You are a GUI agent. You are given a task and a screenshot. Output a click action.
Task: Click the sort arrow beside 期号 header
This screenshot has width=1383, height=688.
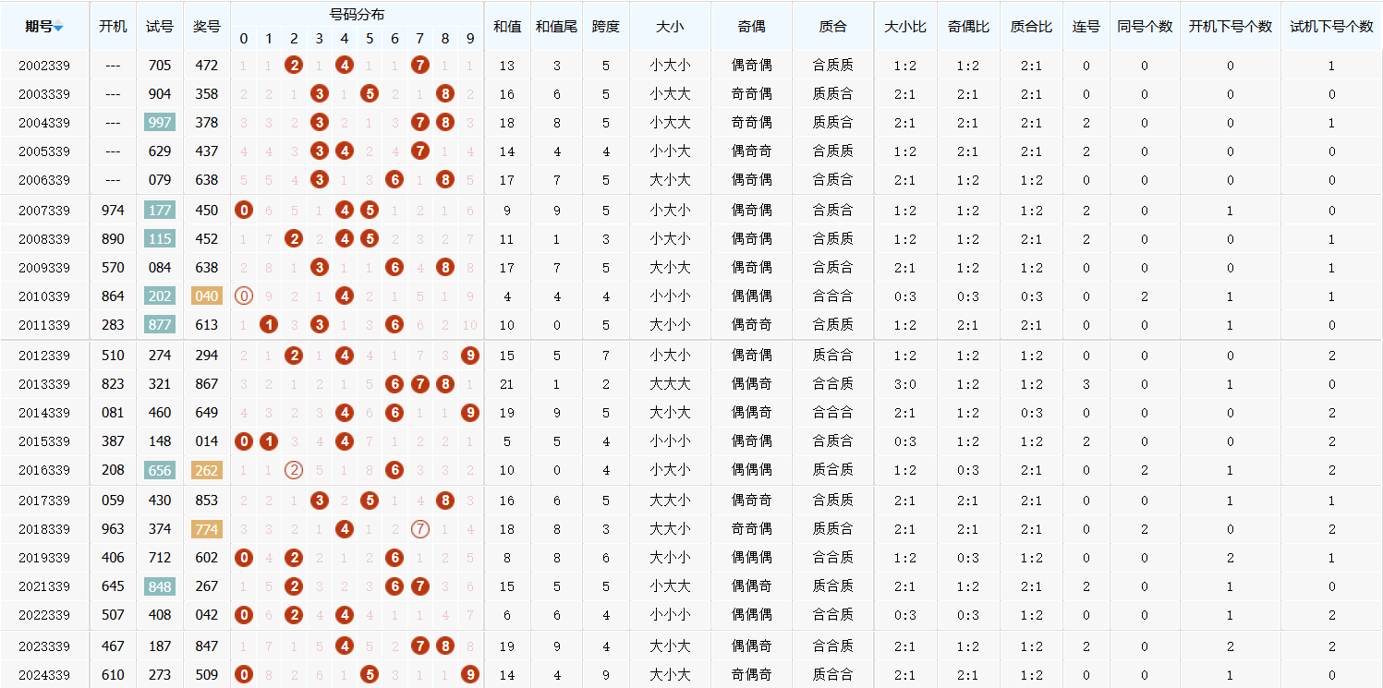point(58,28)
